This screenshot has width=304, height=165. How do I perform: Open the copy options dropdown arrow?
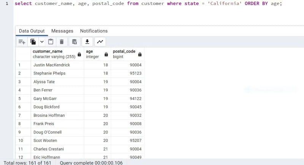(x=42, y=42)
